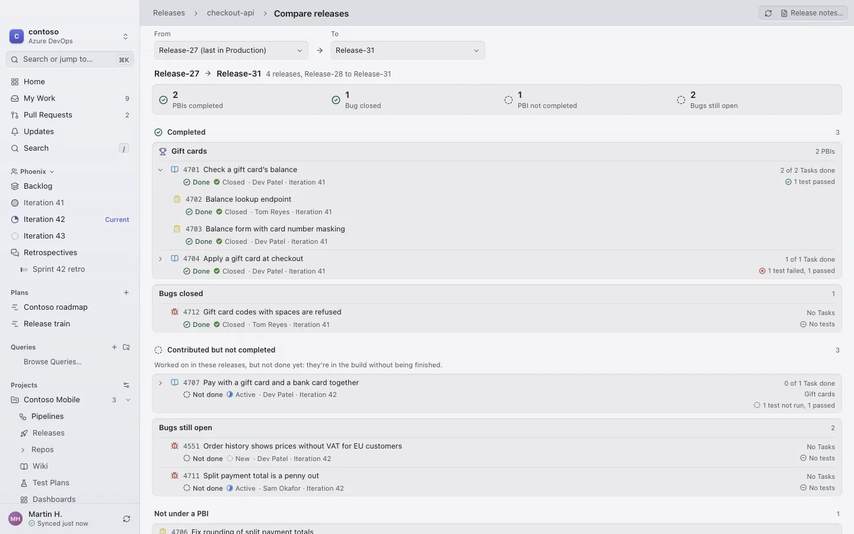Click the sync icon next to Martin H.
The width and height of the screenshot is (854, 534).
point(126,519)
